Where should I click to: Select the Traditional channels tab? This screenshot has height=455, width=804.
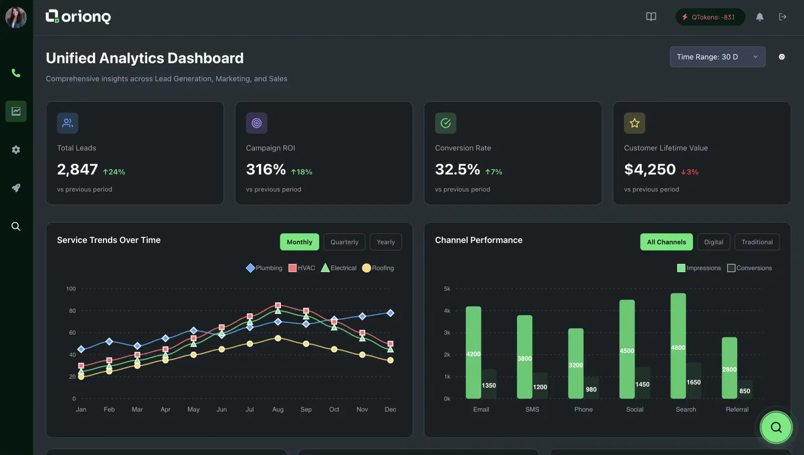pos(757,242)
